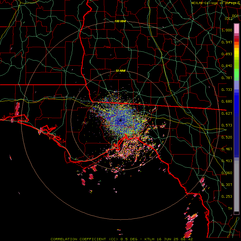
Task: Click the 100 NMI range ring label
Action: (x=120, y=21)
